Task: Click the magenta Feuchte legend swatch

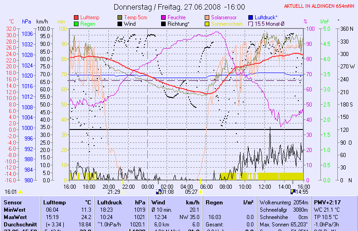Action: tap(164, 17)
